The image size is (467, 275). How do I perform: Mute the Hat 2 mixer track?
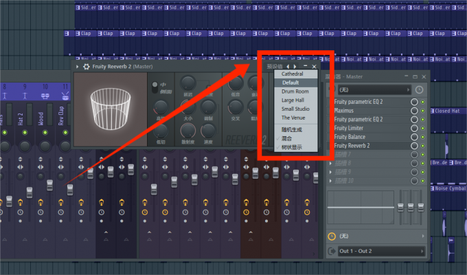(x=25, y=132)
